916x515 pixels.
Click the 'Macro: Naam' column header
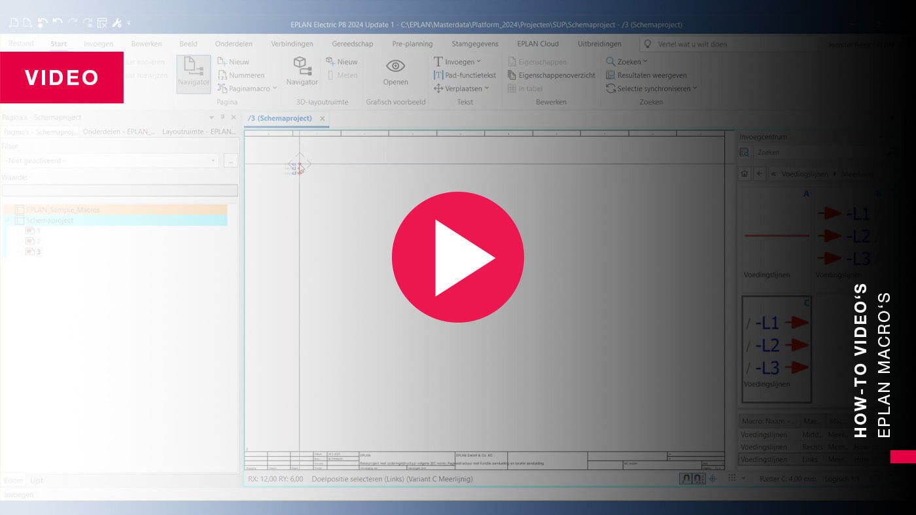(x=769, y=421)
